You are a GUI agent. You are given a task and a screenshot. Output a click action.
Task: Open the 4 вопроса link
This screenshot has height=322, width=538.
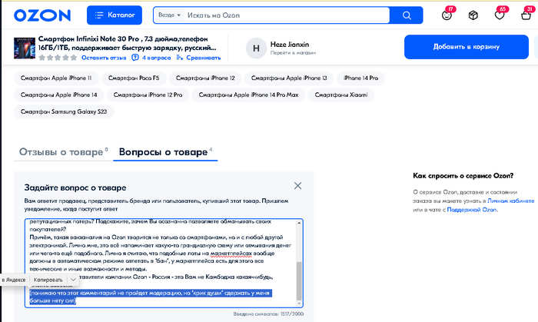coord(156,58)
